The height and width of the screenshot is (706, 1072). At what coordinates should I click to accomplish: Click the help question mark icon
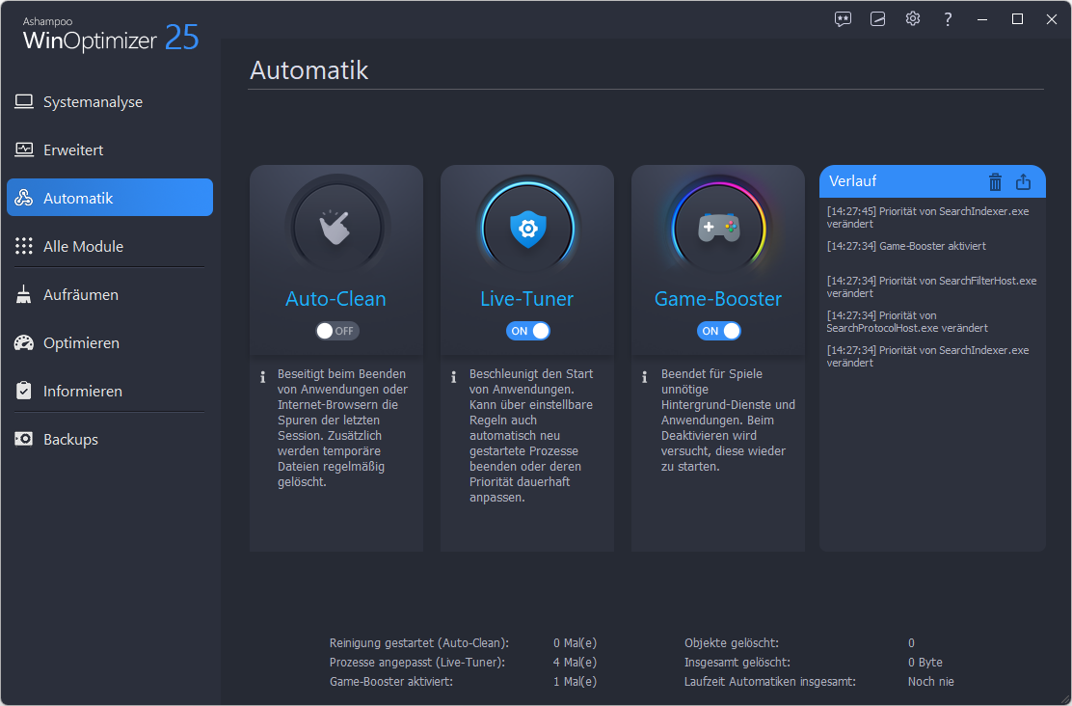(948, 19)
